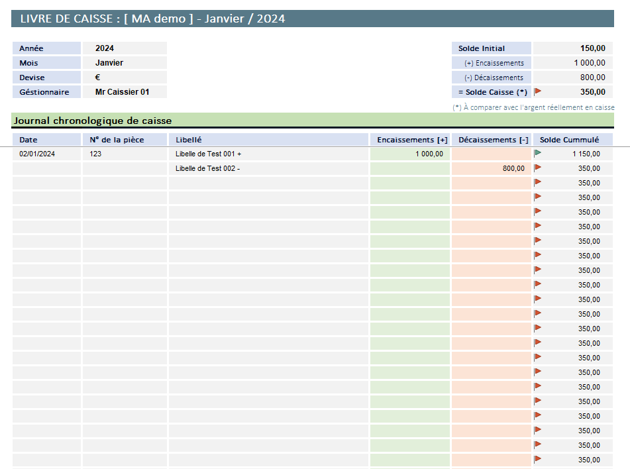Click the Journal chronologique de caisse heading
Viewport: 630px width, 469px height.
coord(93,121)
